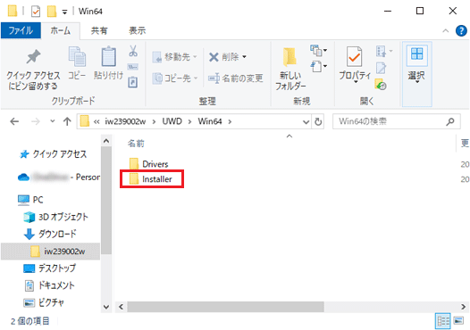Screen dimensions: 470x330
Task: Select PC in navigation pane
Action: tap(30, 200)
